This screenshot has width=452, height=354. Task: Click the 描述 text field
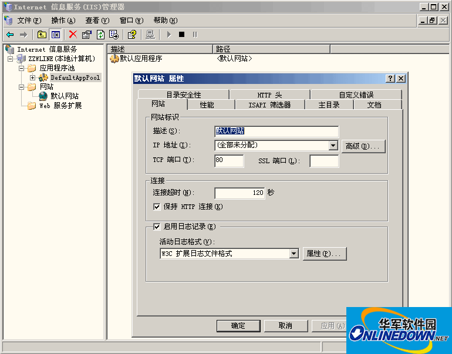point(276,131)
